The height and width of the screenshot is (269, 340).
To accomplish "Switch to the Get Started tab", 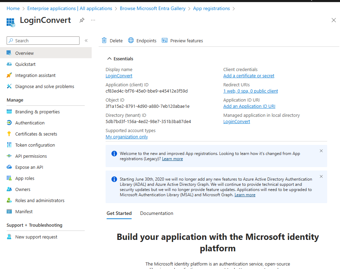I will 119,214.
